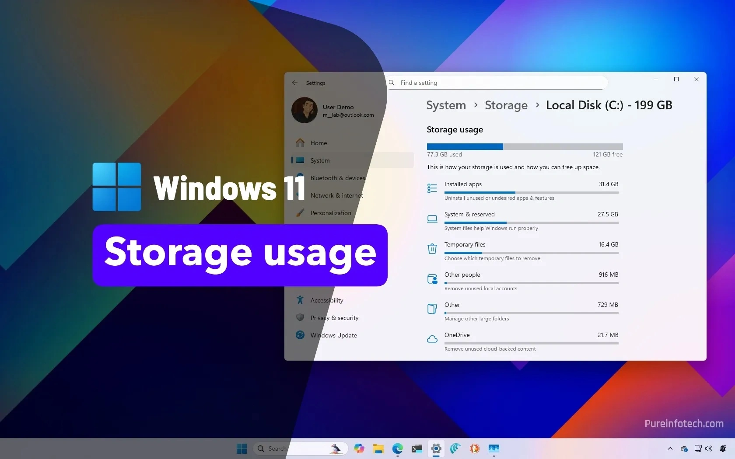735x459 pixels.
Task: Select the Personalization paintbrush icon
Action: (300, 213)
